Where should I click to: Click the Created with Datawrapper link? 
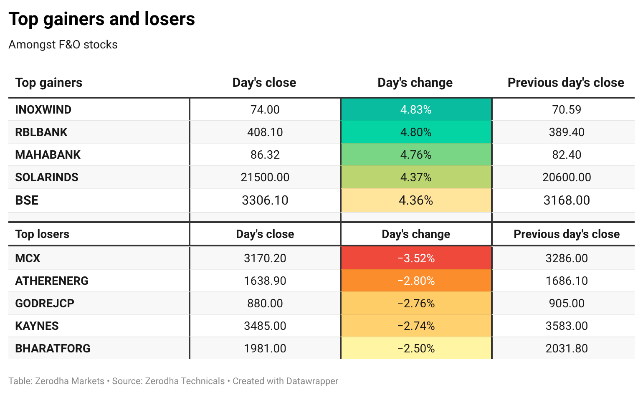coord(286,381)
